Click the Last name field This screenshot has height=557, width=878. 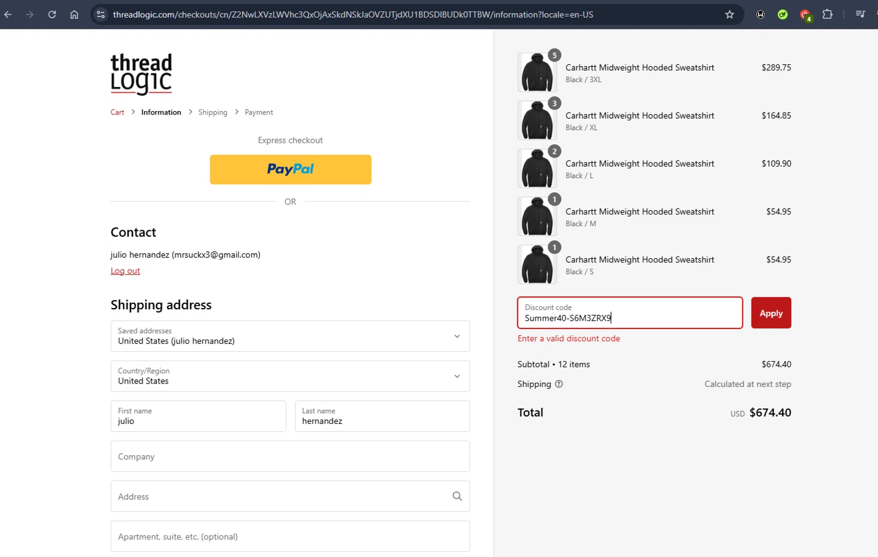click(x=382, y=416)
